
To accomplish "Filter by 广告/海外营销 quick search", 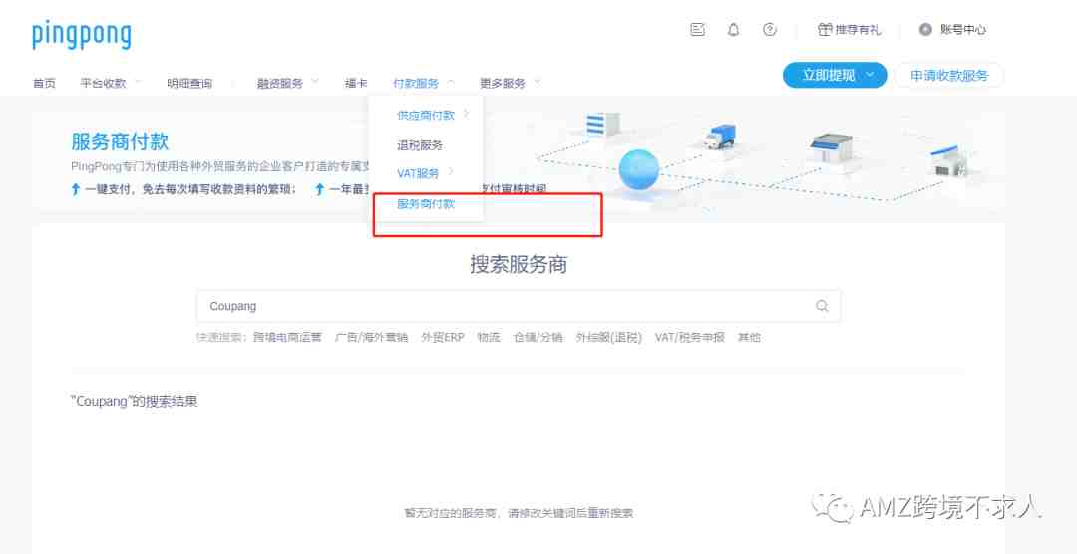I will [371, 337].
